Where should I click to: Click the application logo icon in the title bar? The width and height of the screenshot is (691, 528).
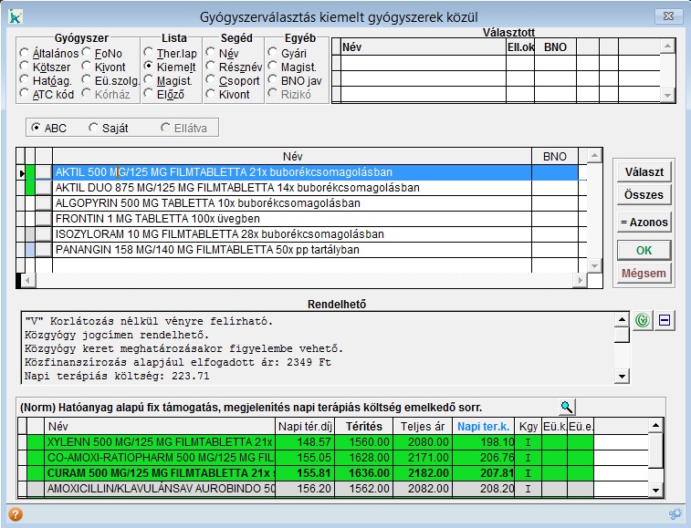click(x=16, y=16)
